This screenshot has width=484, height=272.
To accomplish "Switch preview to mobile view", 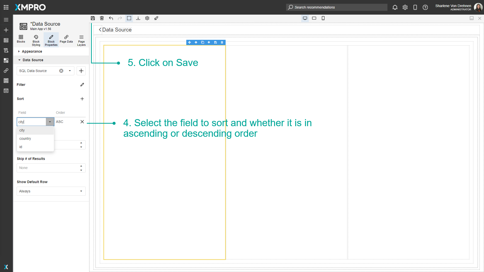I will click(323, 18).
